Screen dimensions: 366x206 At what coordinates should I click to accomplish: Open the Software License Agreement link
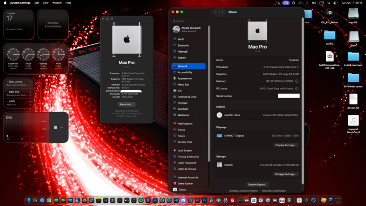click(x=243, y=190)
